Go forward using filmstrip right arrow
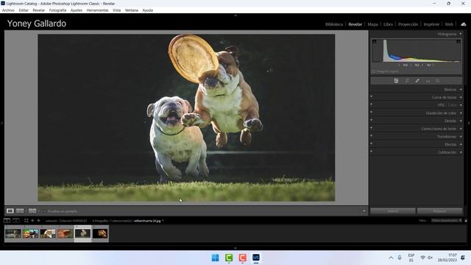471x265 pixels. 38,221
